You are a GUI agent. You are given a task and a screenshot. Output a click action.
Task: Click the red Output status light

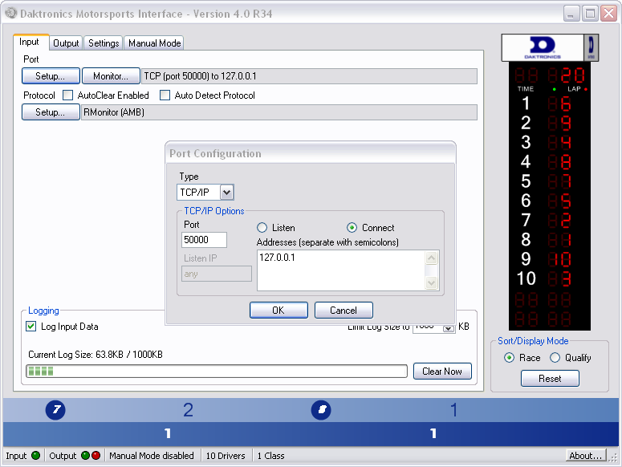96,456
